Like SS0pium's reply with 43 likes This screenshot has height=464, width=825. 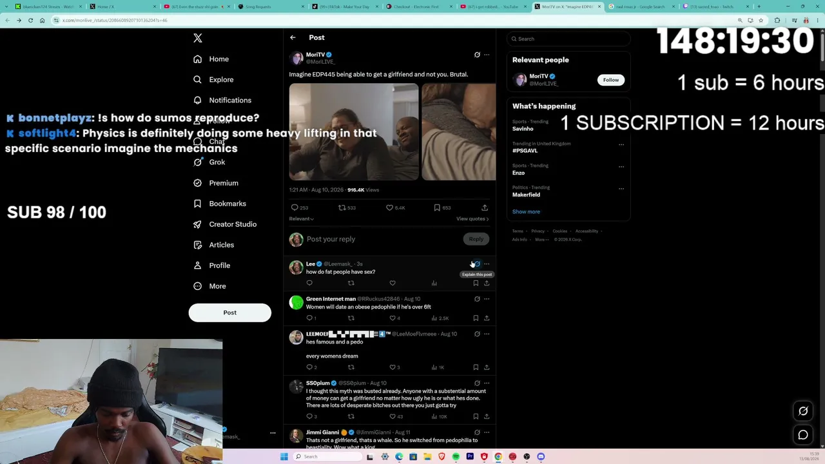click(393, 416)
